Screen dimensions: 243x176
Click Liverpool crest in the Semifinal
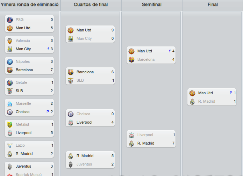(x=131, y=135)
